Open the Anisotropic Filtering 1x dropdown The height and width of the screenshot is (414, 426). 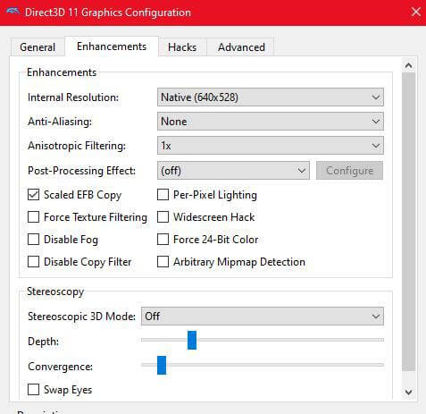271,146
